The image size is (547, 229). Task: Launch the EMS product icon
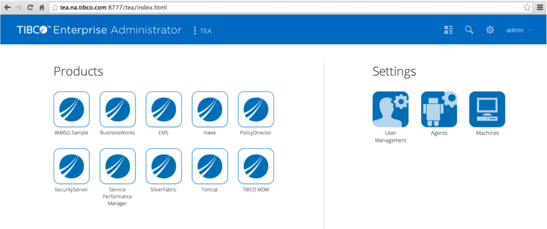pos(164,109)
